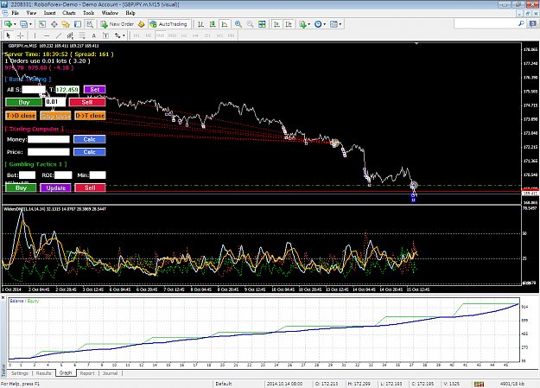The height and width of the screenshot is (388, 540).
Task: Switch chart to Line Chart mode
Action: point(225,24)
